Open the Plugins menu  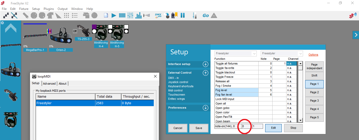(x=49, y=9)
